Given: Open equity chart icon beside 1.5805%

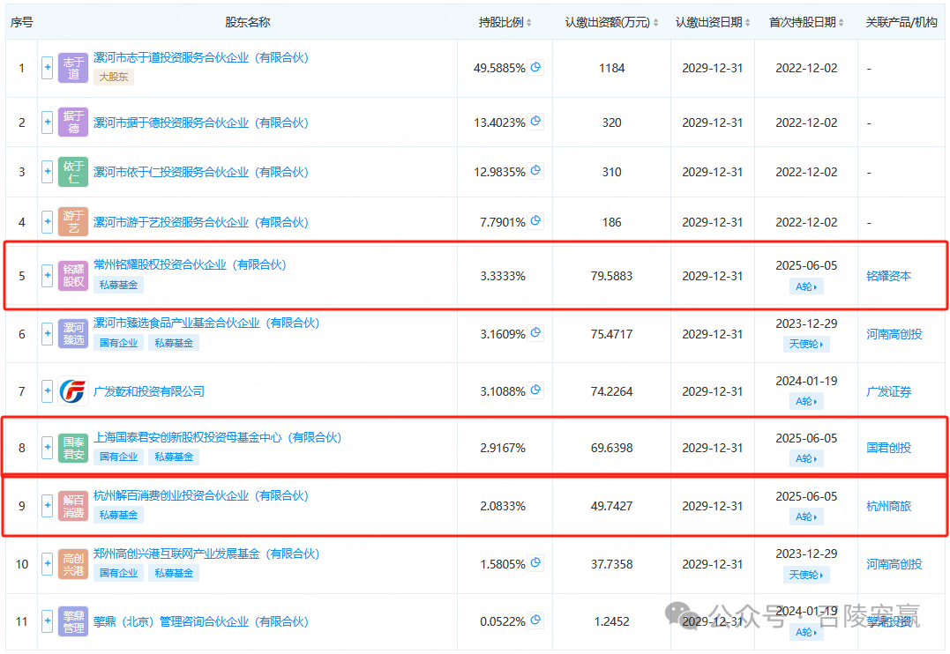Looking at the screenshot, I should click(535, 563).
